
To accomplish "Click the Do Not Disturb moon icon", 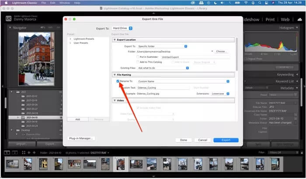I will tap(216, 3).
